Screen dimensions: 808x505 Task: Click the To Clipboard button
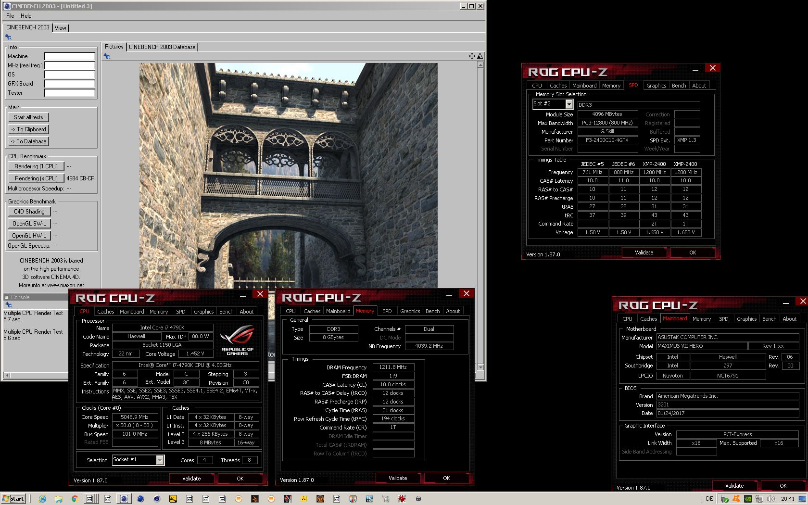point(28,129)
